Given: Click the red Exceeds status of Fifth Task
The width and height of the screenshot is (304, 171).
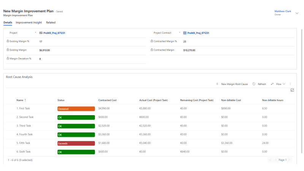Looking at the screenshot, I should pos(76,143).
